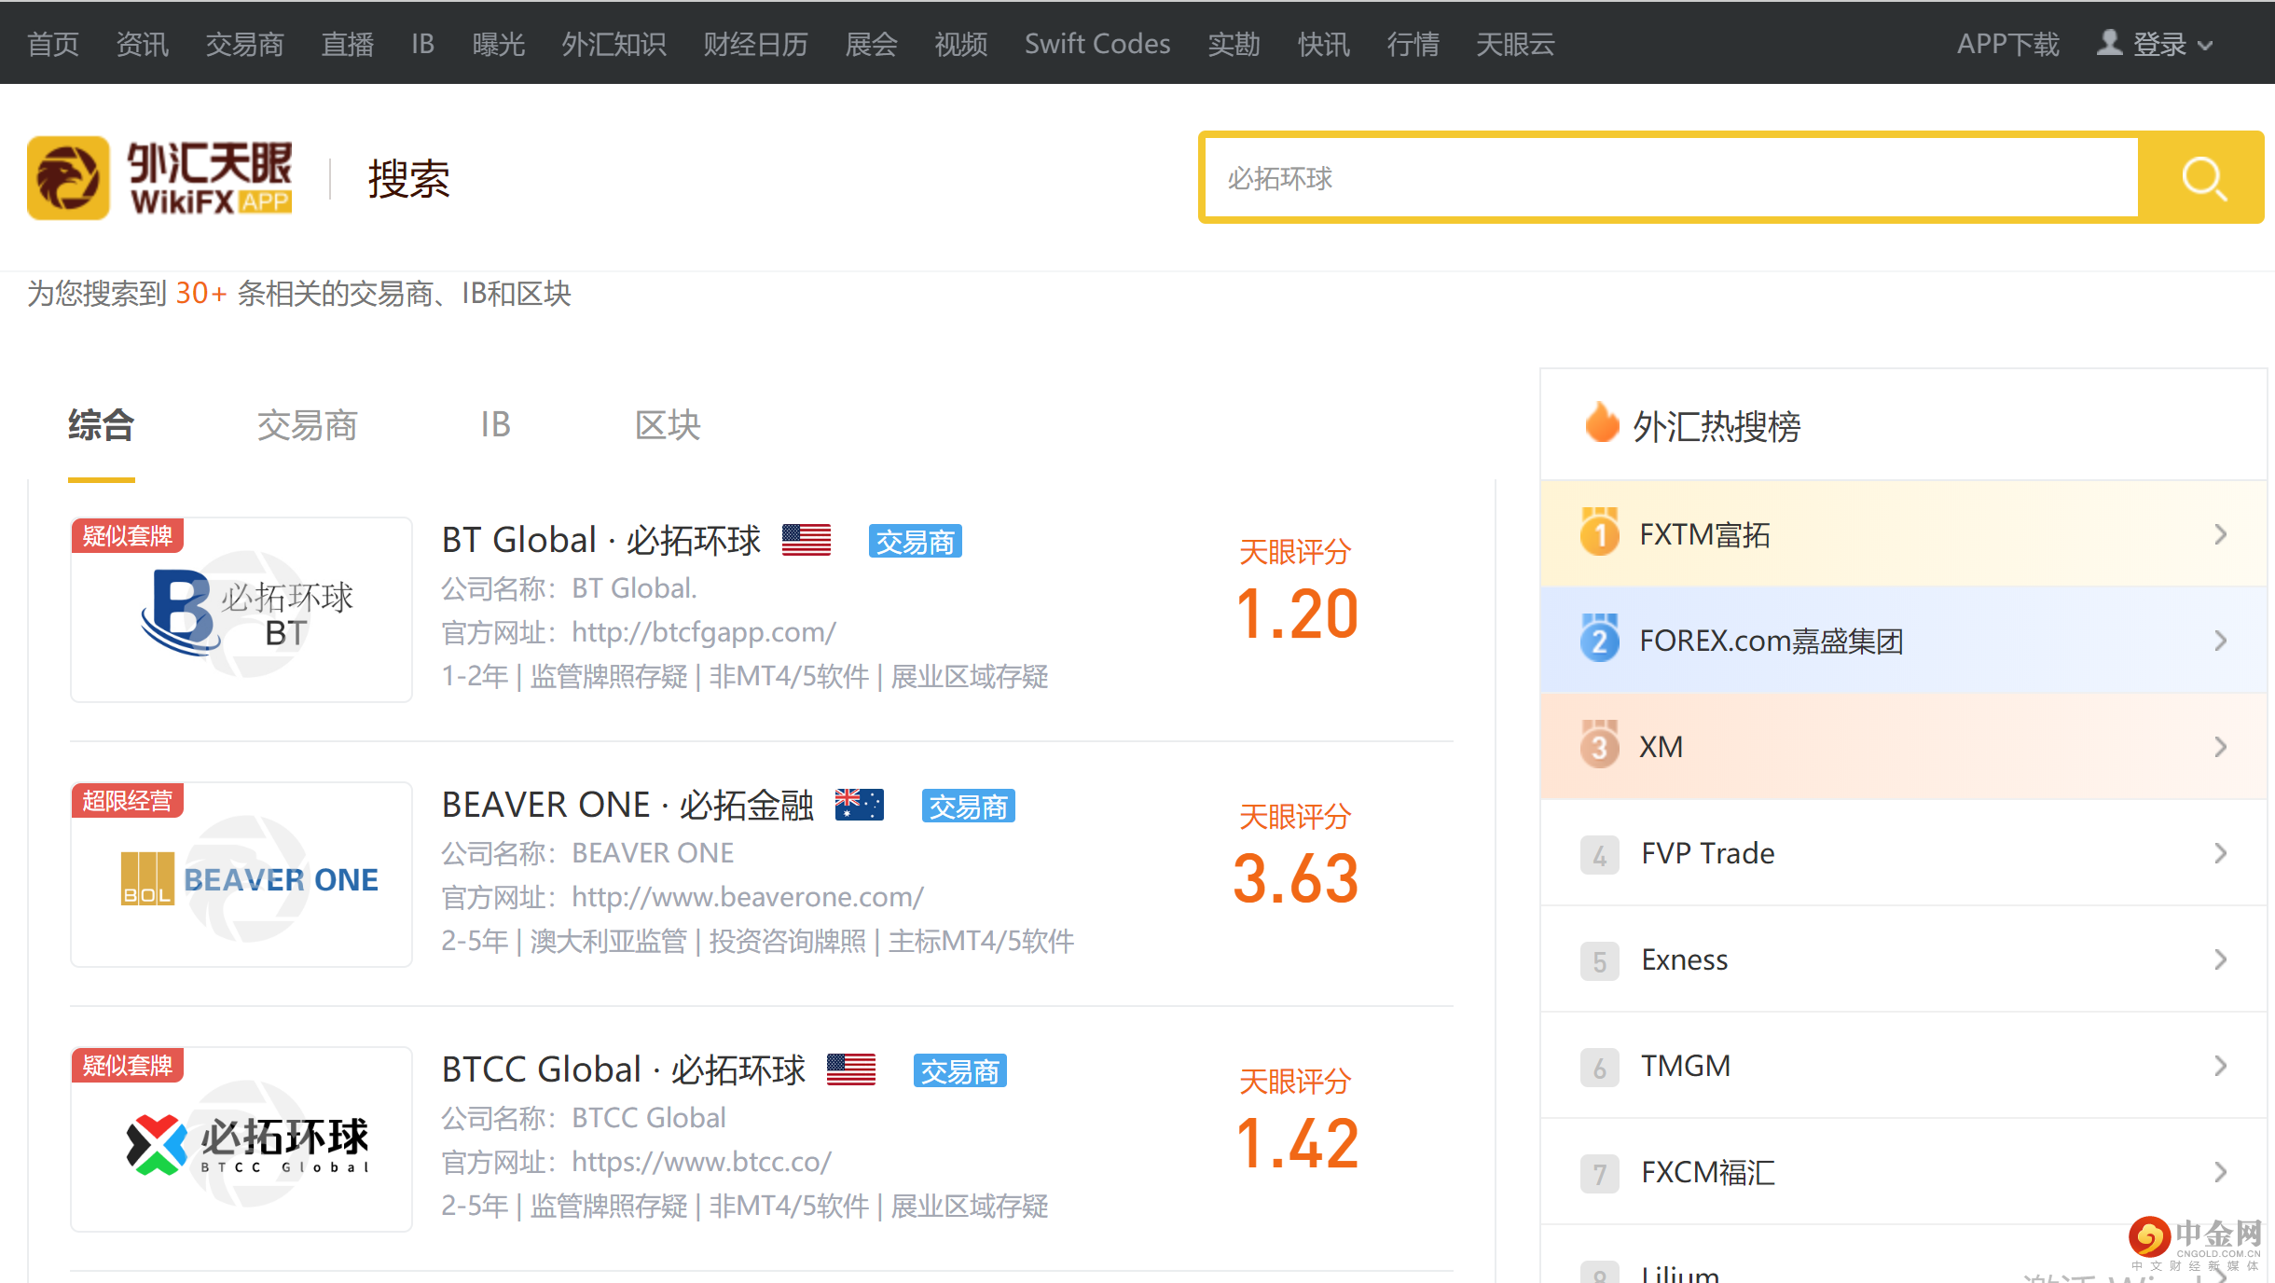
Task: Switch to the 综合 tab
Action: click(102, 425)
